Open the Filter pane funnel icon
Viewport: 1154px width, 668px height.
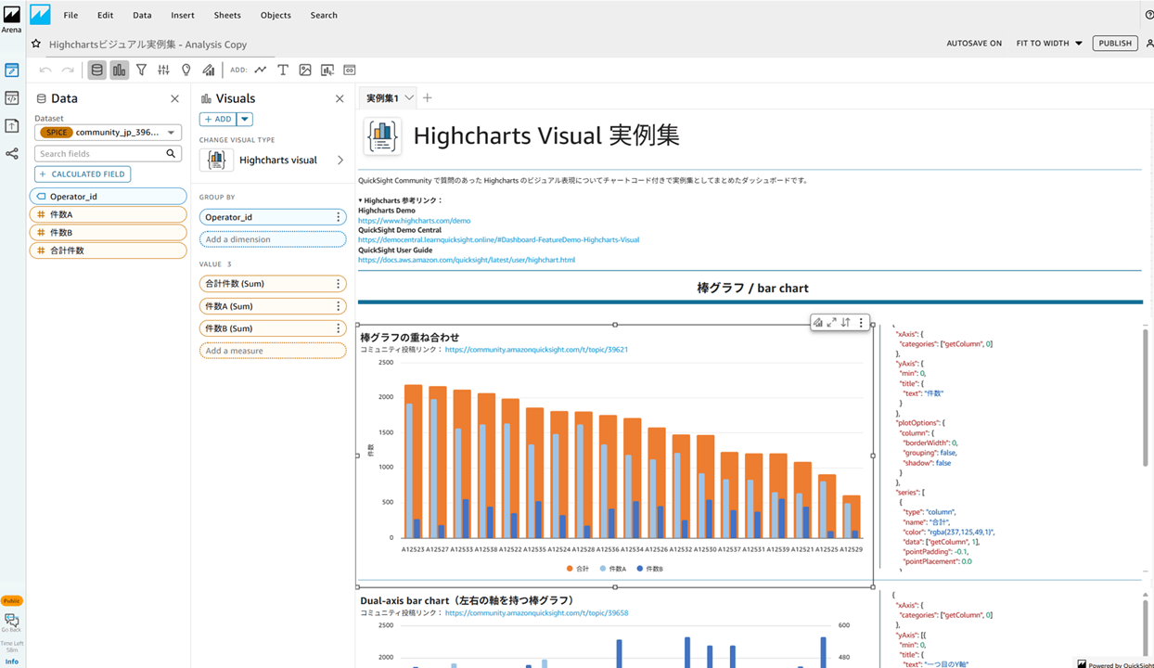click(x=141, y=70)
